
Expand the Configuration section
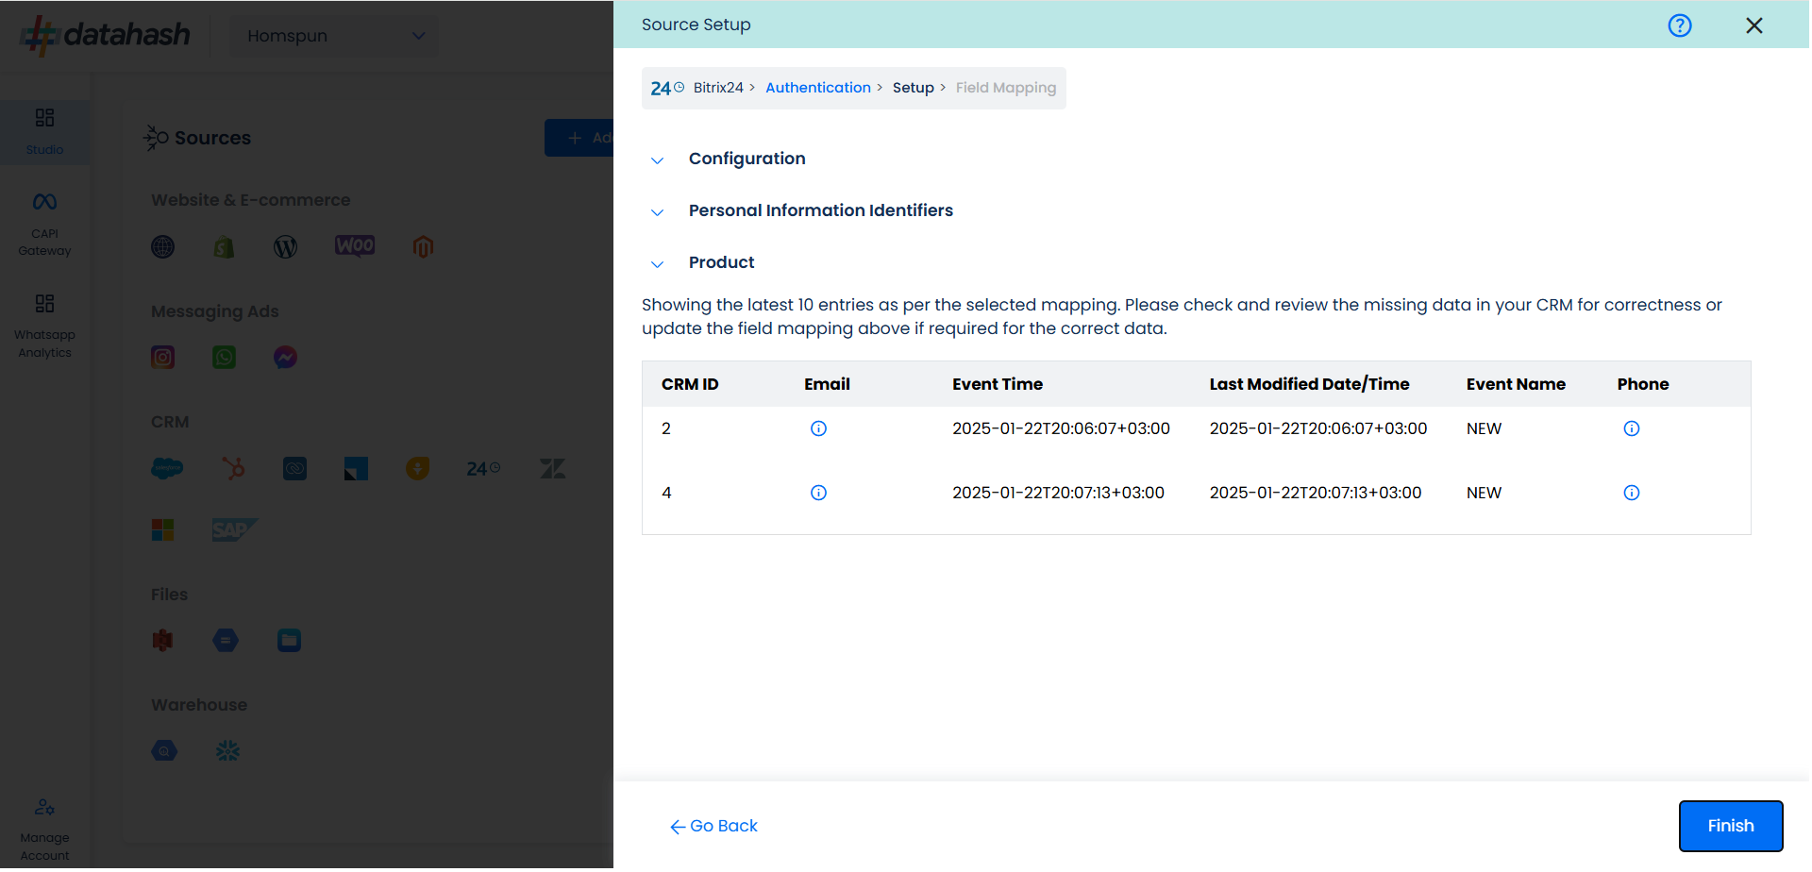pos(658,160)
